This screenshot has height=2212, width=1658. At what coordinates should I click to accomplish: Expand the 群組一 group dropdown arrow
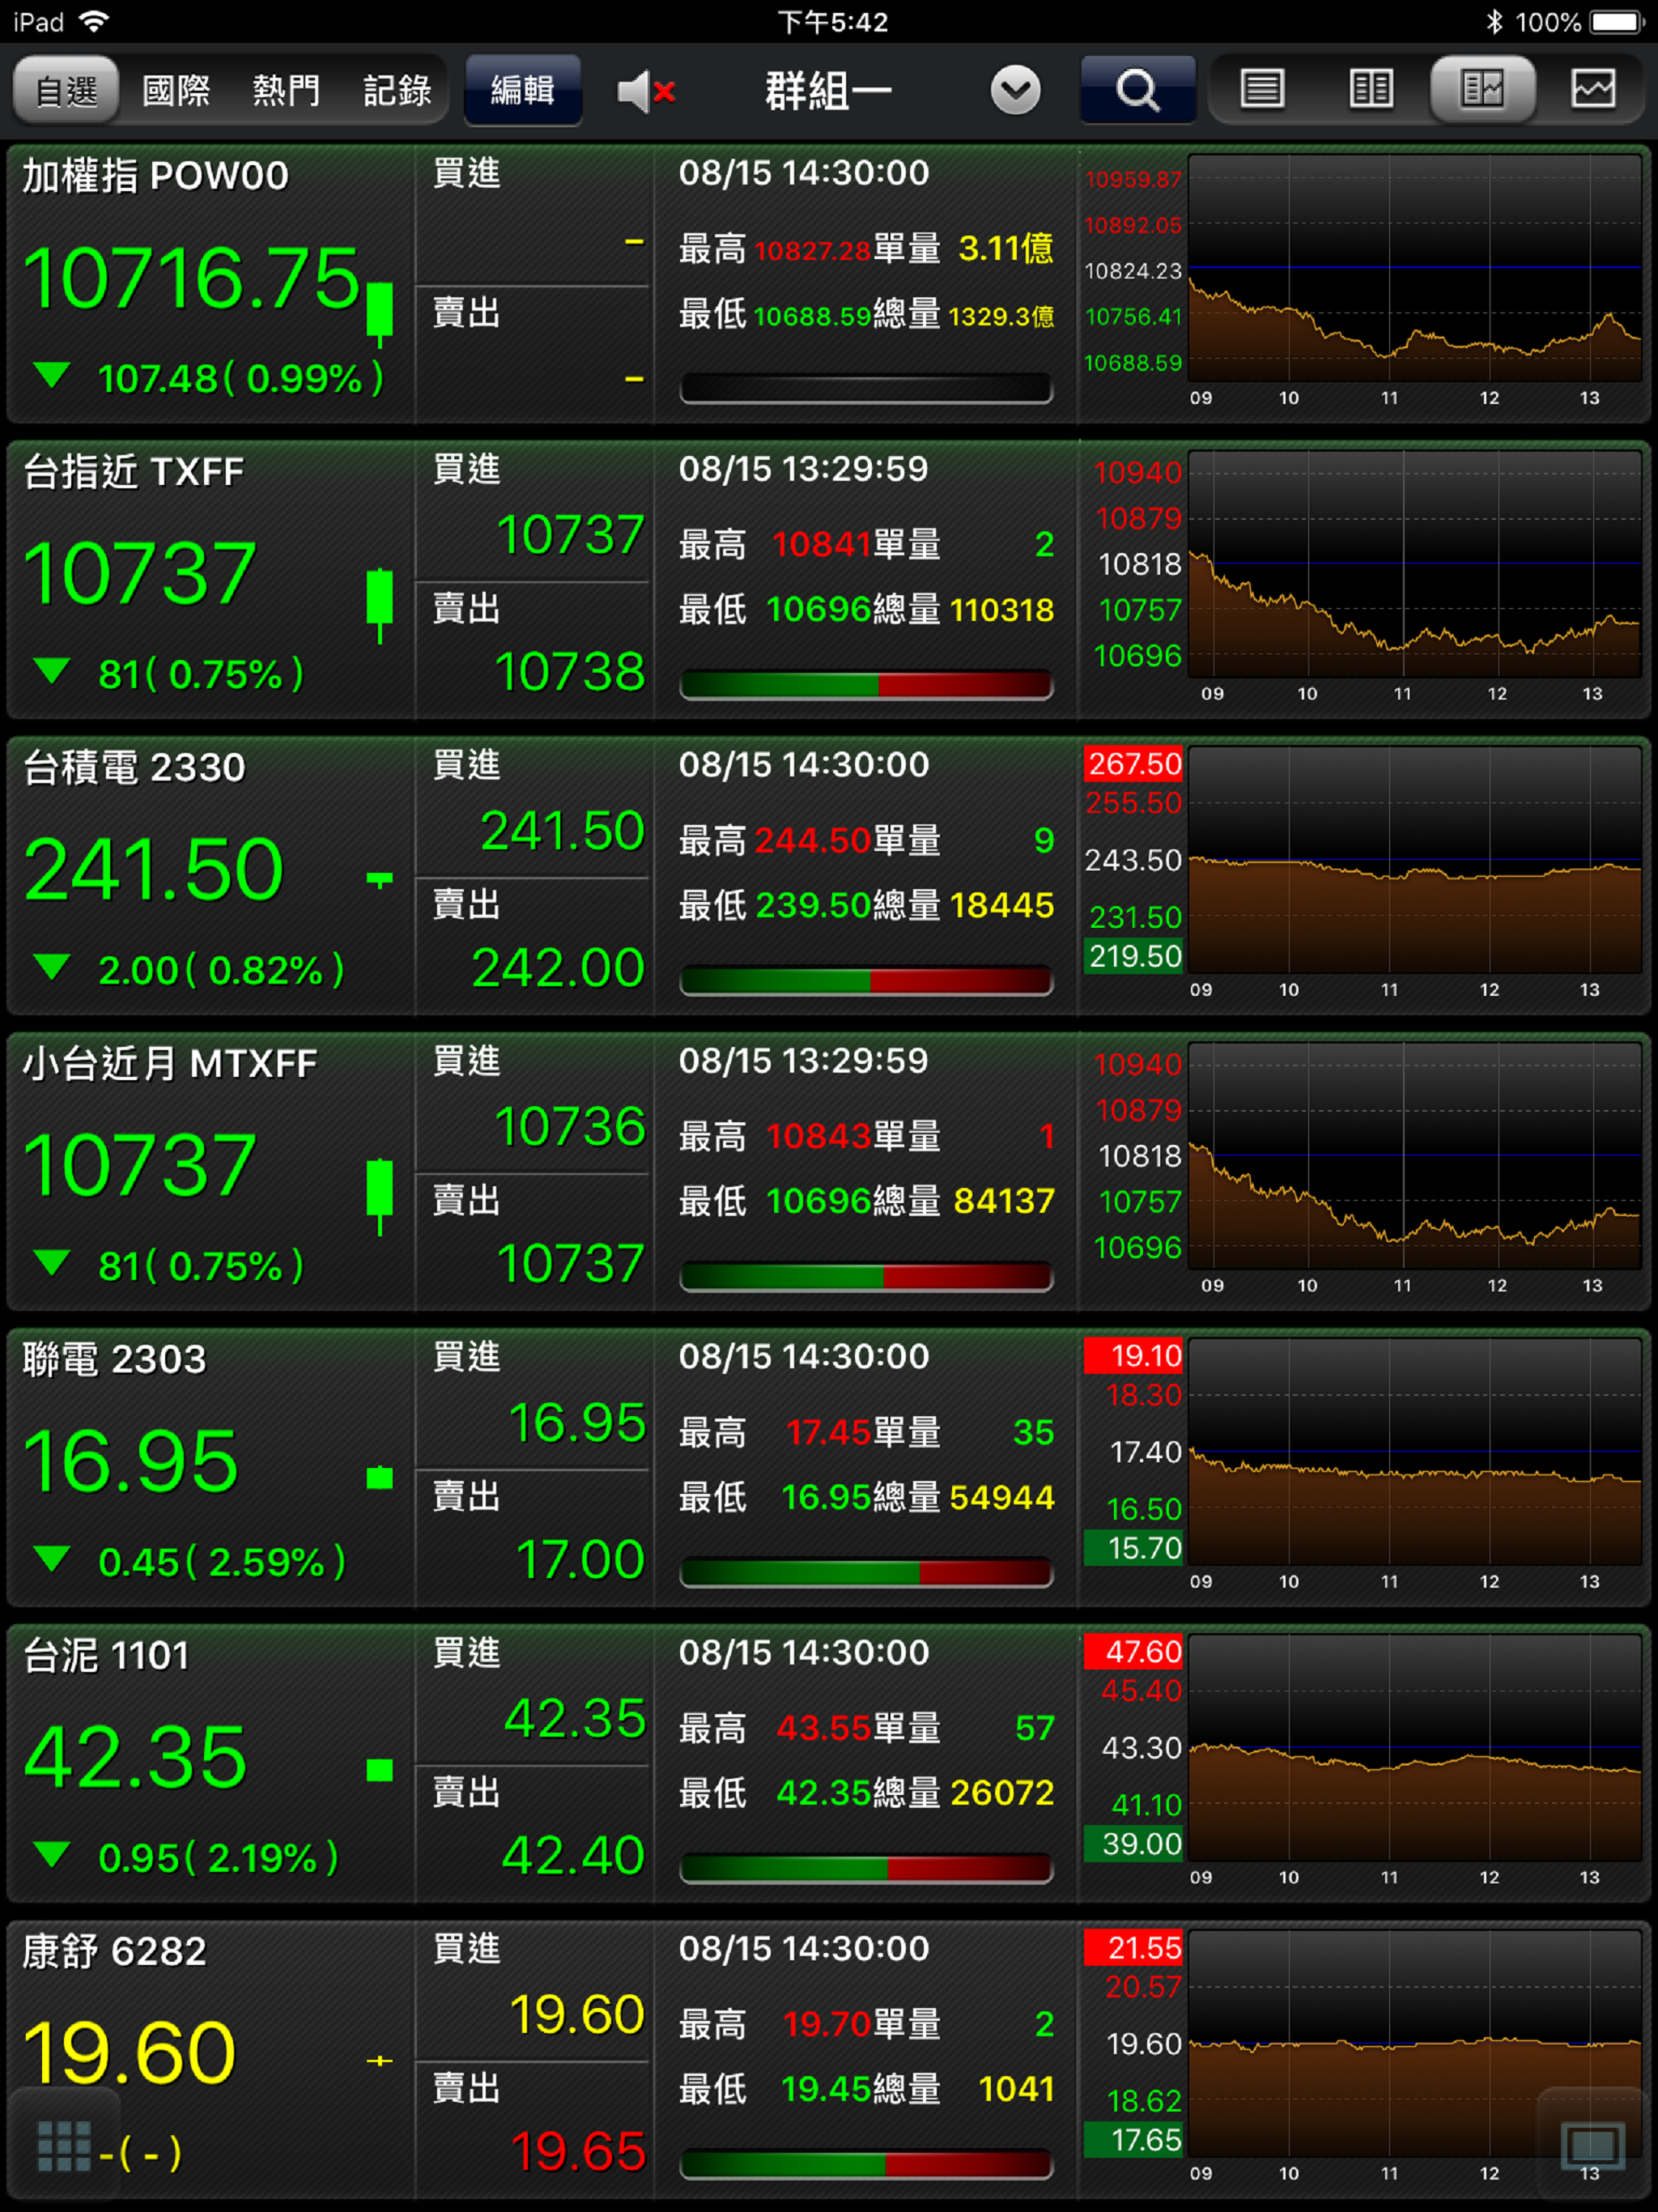(x=1015, y=91)
